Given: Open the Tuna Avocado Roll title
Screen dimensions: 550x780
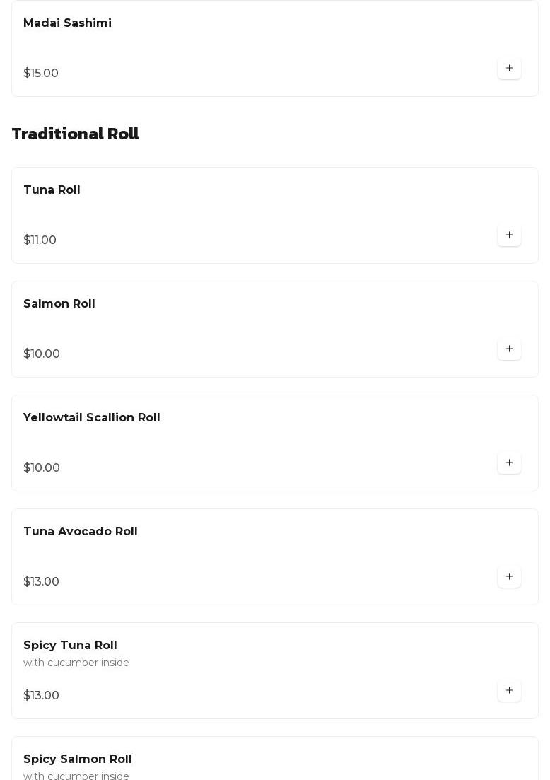Looking at the screenshot, I should (81, 532).
